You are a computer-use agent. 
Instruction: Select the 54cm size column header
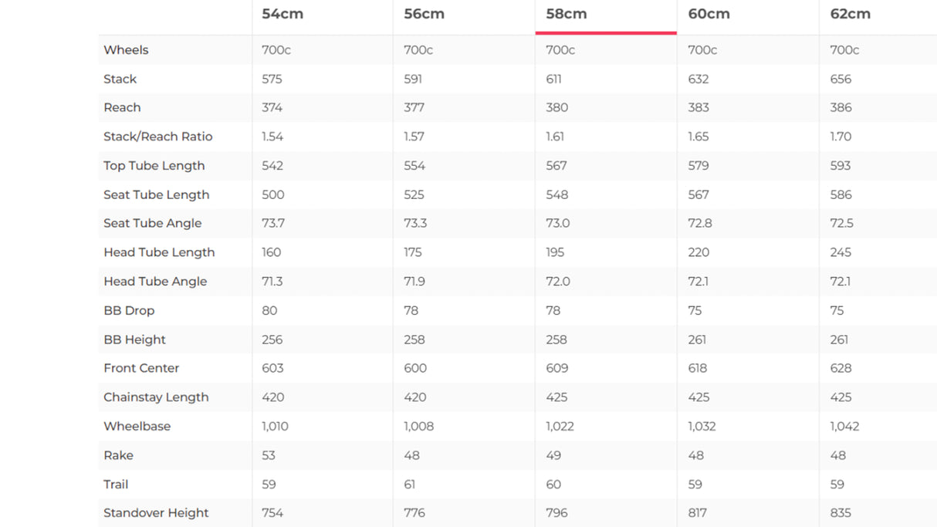click(x=282, y=14)
